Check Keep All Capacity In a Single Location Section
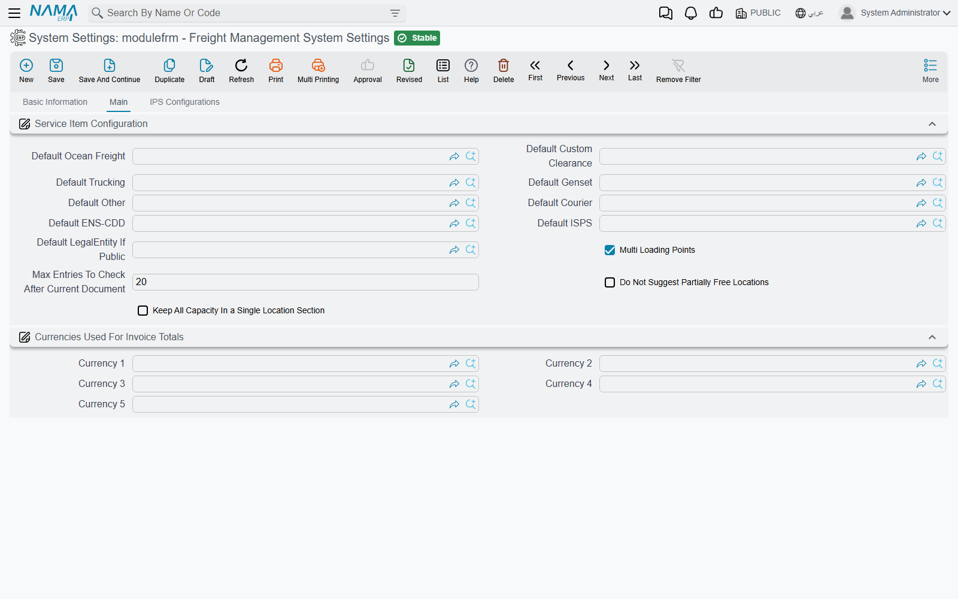The image size is (958, 599). (143, 310)
